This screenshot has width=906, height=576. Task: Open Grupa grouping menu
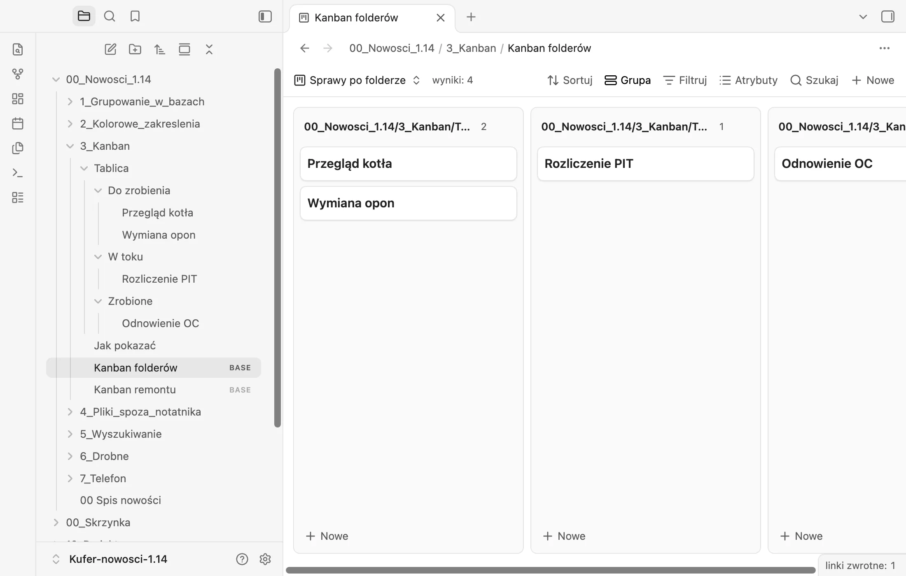[x=628, y=80]
